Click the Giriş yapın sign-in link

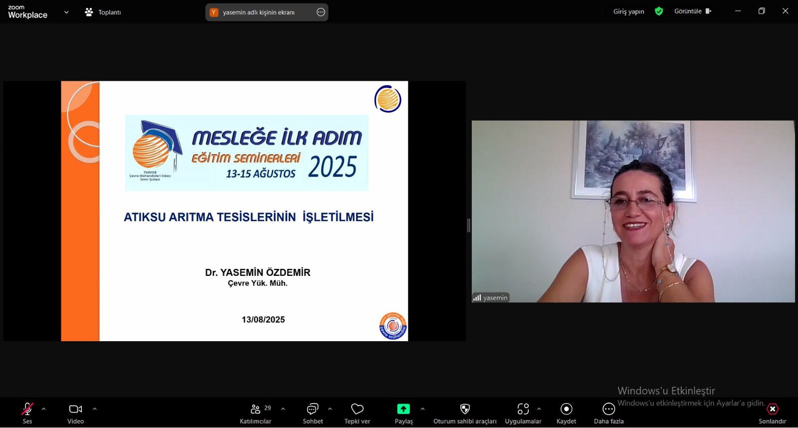[628, 11]
